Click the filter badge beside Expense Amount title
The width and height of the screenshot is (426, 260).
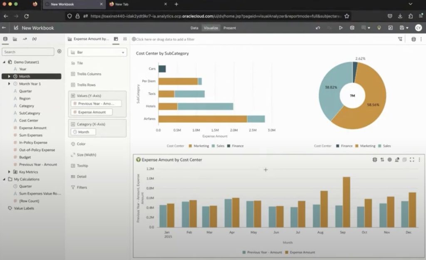(138, 160)
